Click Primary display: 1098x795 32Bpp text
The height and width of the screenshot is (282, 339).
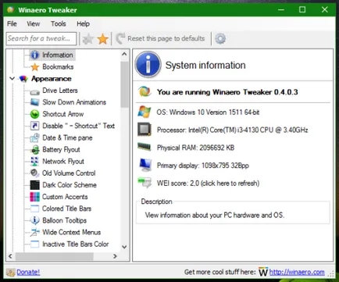[203, 166]
